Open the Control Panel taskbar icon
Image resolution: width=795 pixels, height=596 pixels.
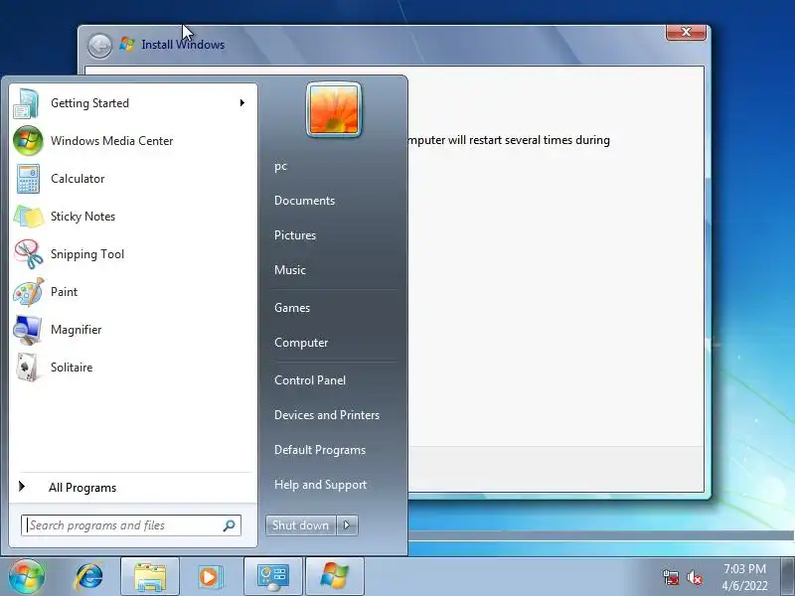tap(272, 577)
